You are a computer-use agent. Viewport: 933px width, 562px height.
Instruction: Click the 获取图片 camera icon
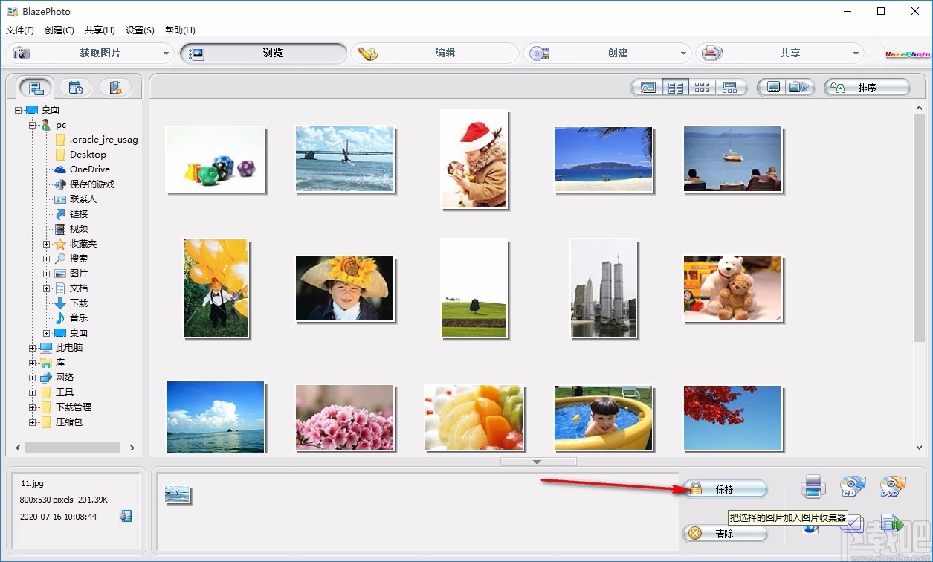(22, 53)
